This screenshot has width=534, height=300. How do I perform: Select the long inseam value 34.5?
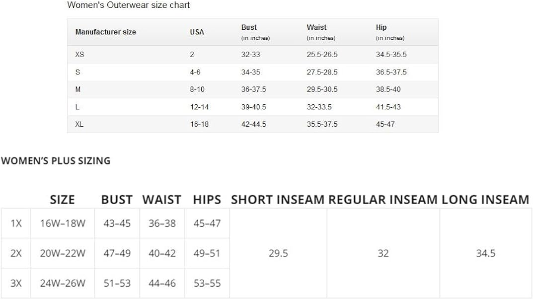point(485,253)
